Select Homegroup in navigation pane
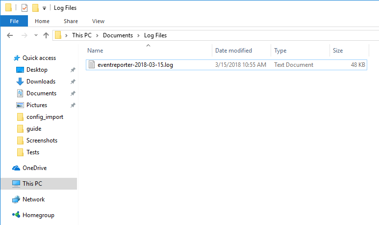379x225 pixels. click(x=38, y=215)
